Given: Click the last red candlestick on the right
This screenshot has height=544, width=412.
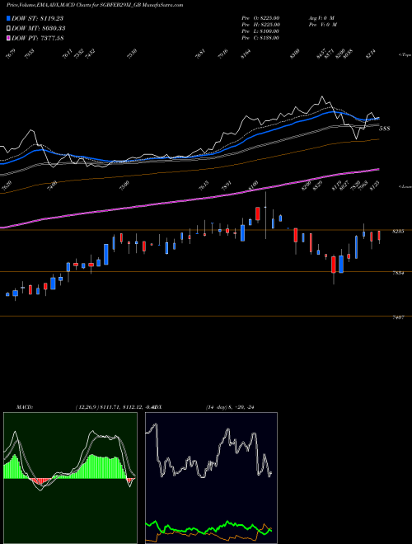Looking at the screenshot, I should click(379, 236).
